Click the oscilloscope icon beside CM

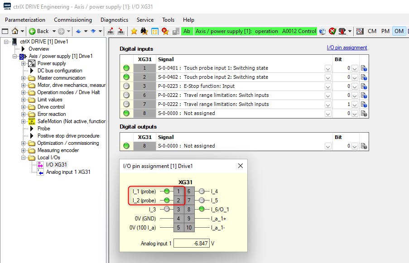tap(360, 31)
